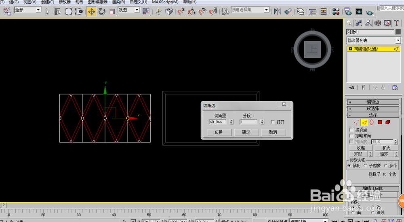Image resolution: width=404 pixels, height=222 pixels.
Task: Select Element sub-object level icon
Action: 388,122
